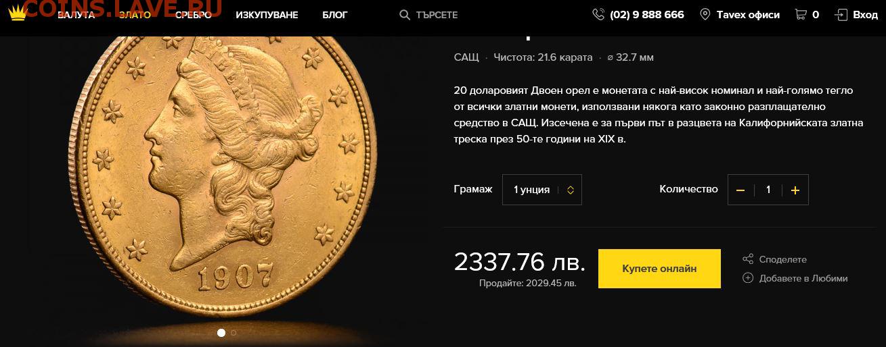
Task: Click the search magnifier icon
Action: coord(405,15)
